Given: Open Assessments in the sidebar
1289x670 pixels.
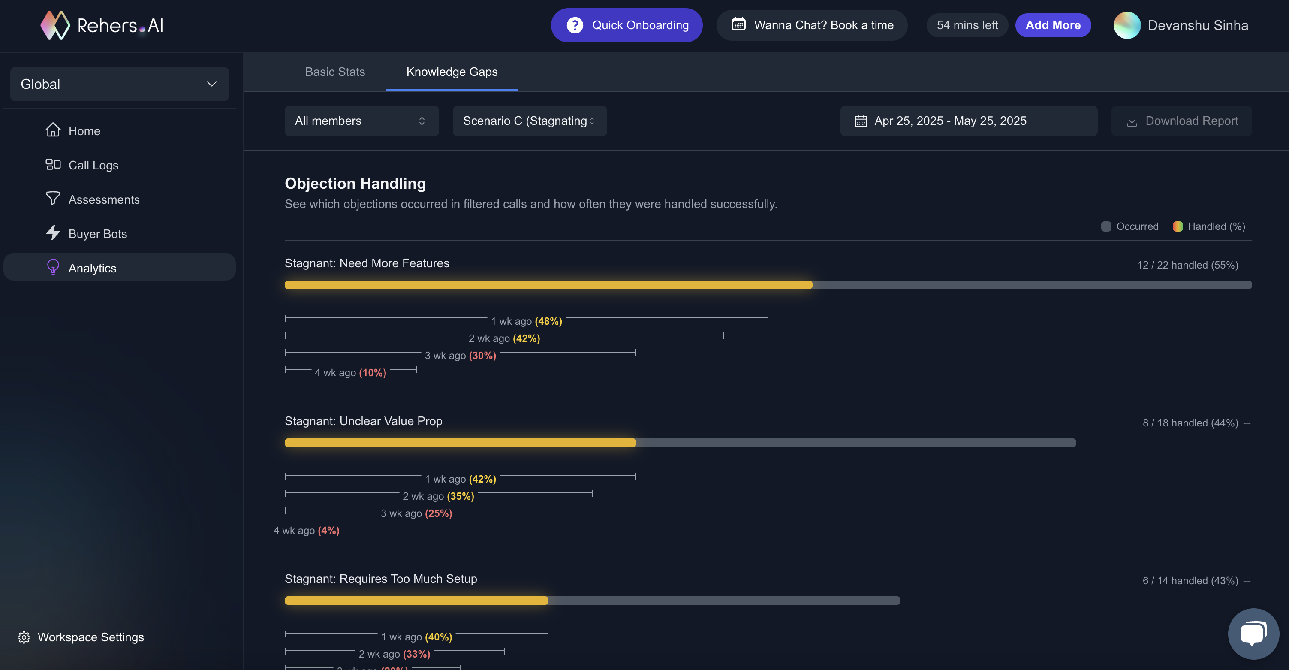Looking at the screenshot, I should (119, 199).
